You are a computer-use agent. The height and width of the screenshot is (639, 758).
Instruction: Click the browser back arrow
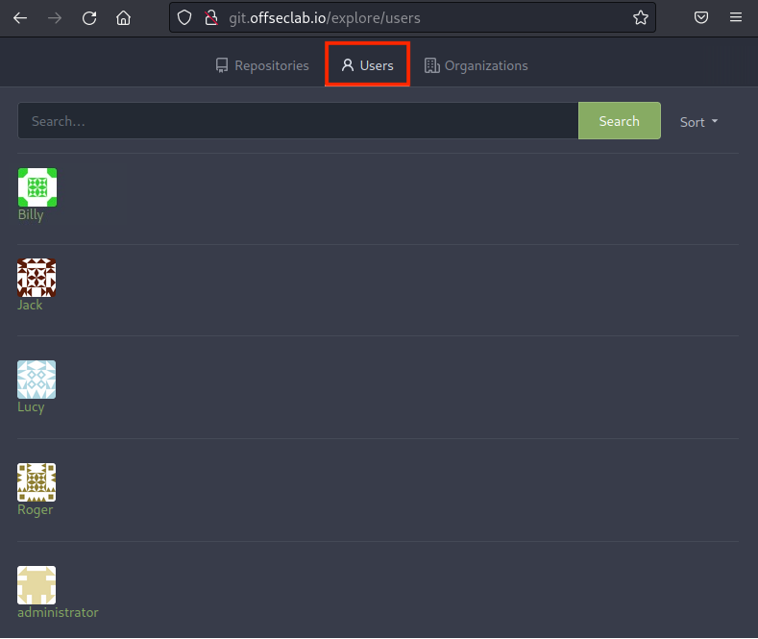[x=19, y=17]
